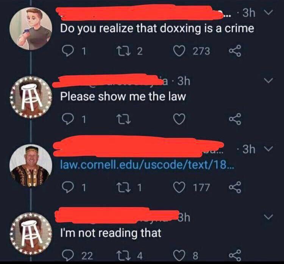284x264 pixels.
Task: Open the tweet text 'I'm not reading that'
Action: [111, 233]
